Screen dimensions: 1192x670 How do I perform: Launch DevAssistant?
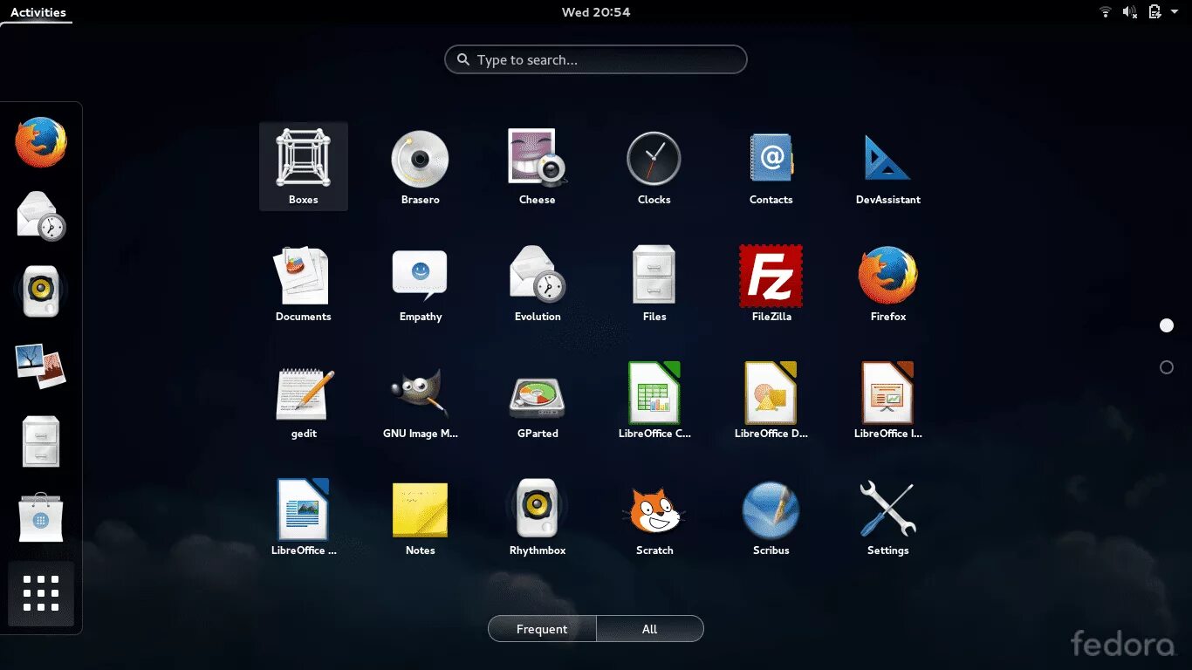click(887, 166)
